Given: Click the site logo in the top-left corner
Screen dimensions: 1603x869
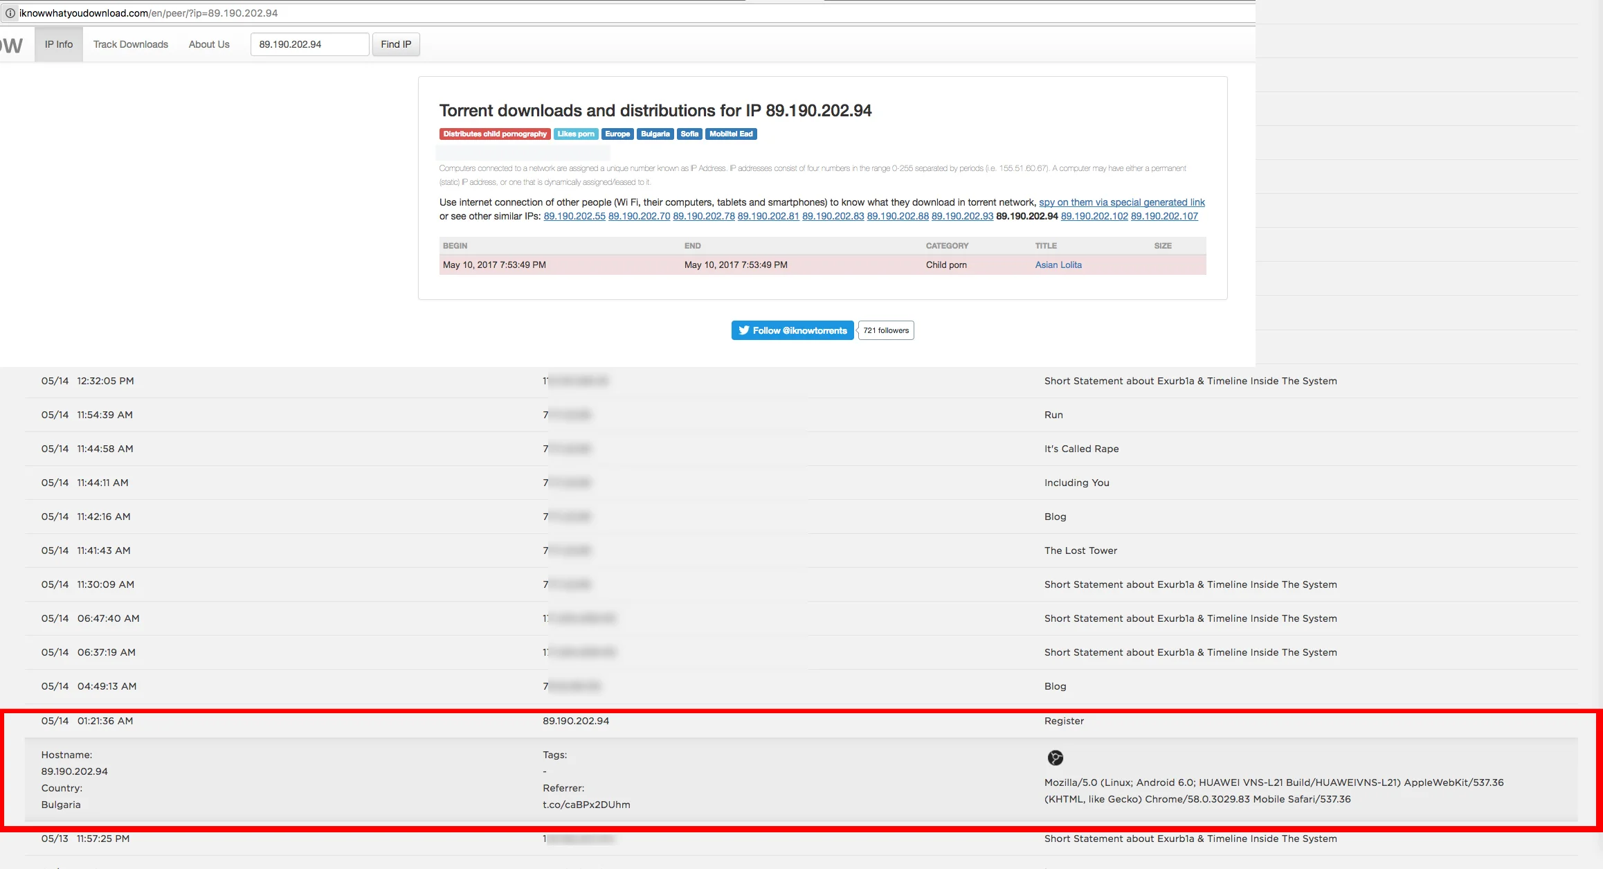Looking at the screenshot, I should pos(12,44).
